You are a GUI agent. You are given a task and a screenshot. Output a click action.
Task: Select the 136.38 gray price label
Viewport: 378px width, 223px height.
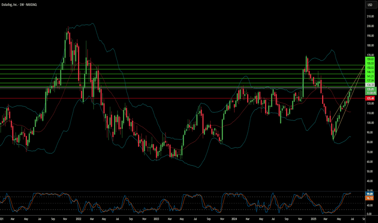tap(370, 85)
